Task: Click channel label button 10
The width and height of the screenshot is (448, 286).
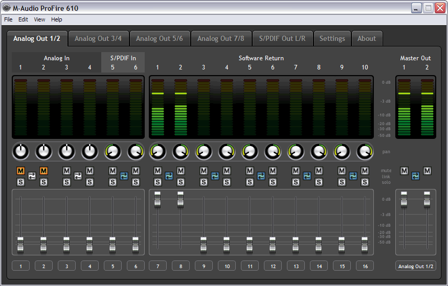Action: (x=227, y=266)
